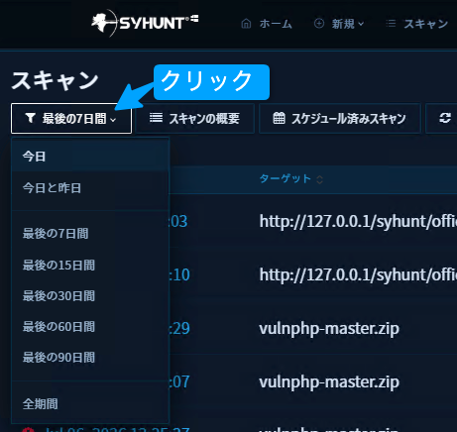The image size is (457, 432).
Task: Select 全期間 from the filter menu
Action: click(x=90, y=403)
